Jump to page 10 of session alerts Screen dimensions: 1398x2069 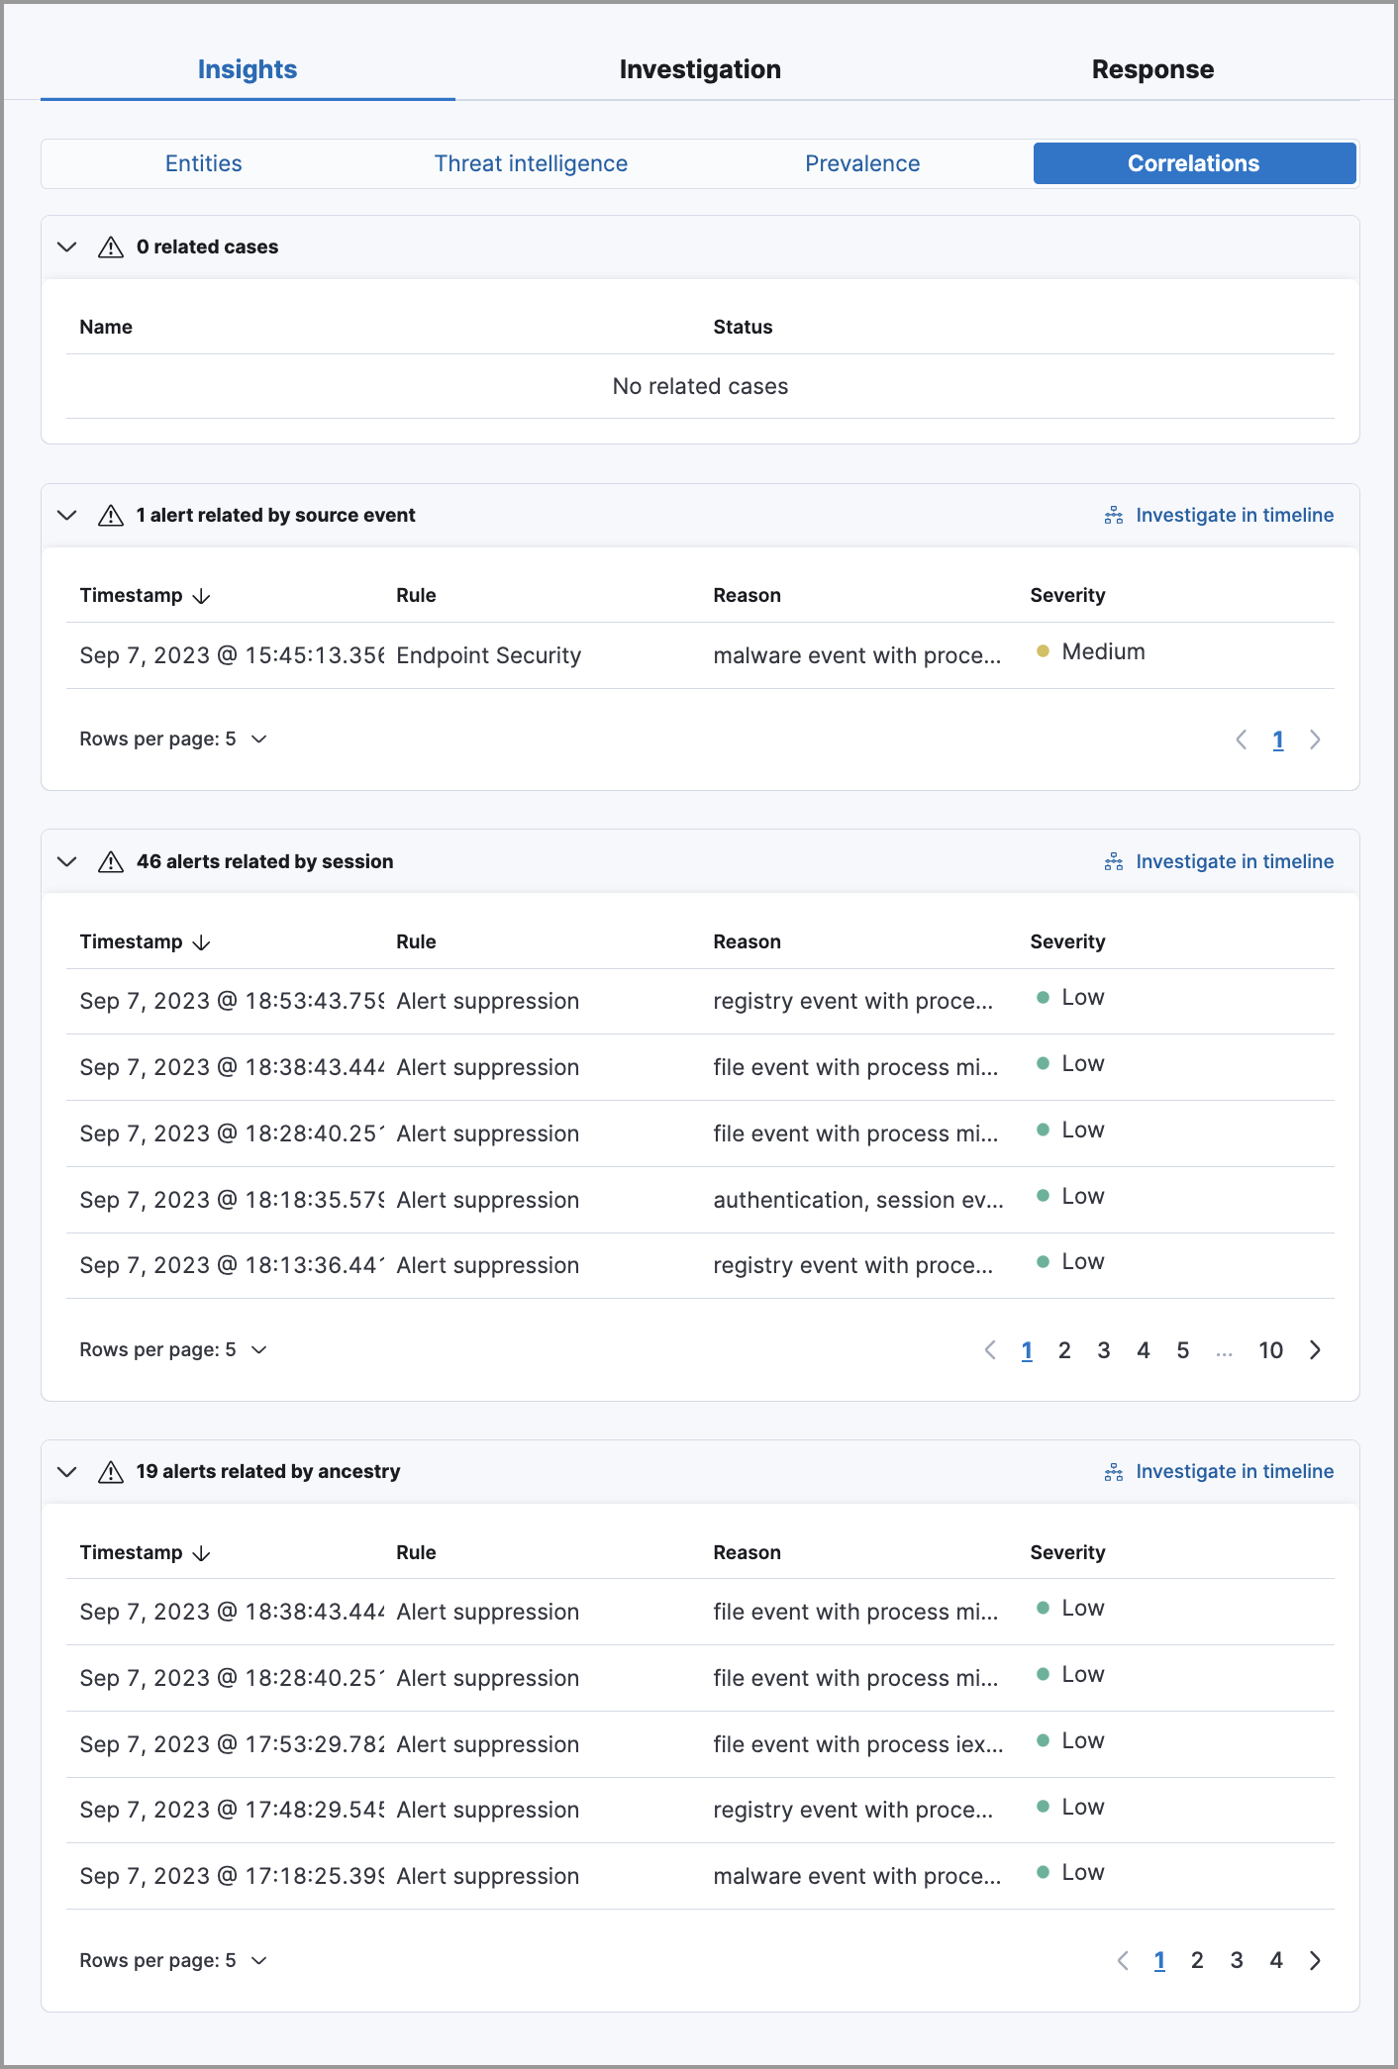point(1270,1350)
